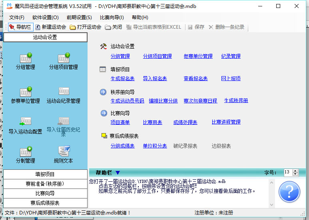Open 运动会纪录管理 icon in left panel

64,95
